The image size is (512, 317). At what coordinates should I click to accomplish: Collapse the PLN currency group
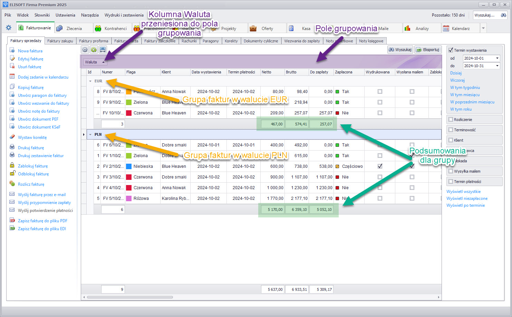click(x=90, y=135)
